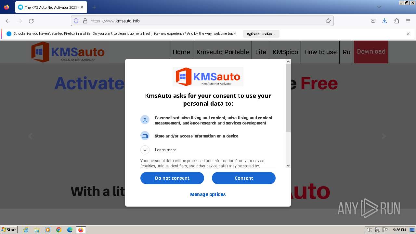Click the URL address bar
The height and width of the screenshot is (234, 416).
click(202, 21)
